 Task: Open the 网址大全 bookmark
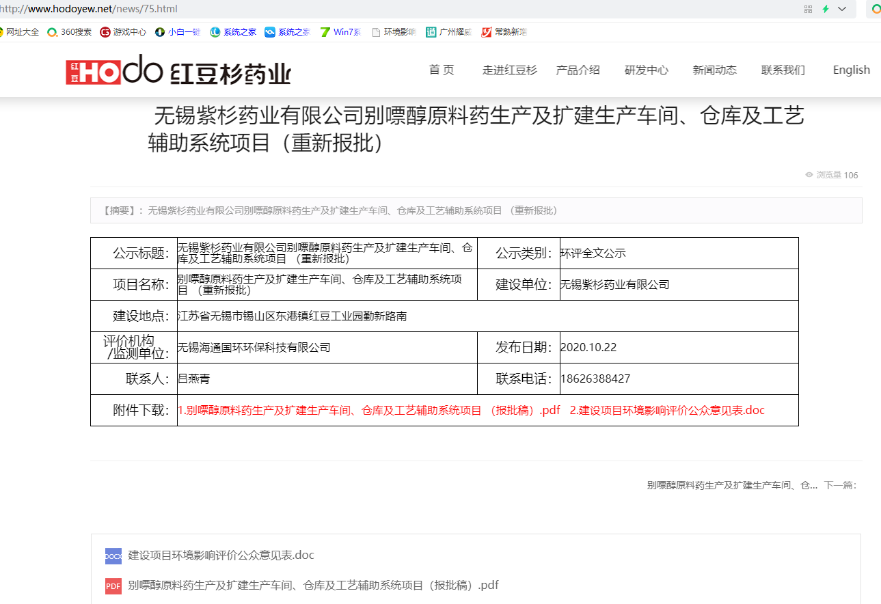18,32
